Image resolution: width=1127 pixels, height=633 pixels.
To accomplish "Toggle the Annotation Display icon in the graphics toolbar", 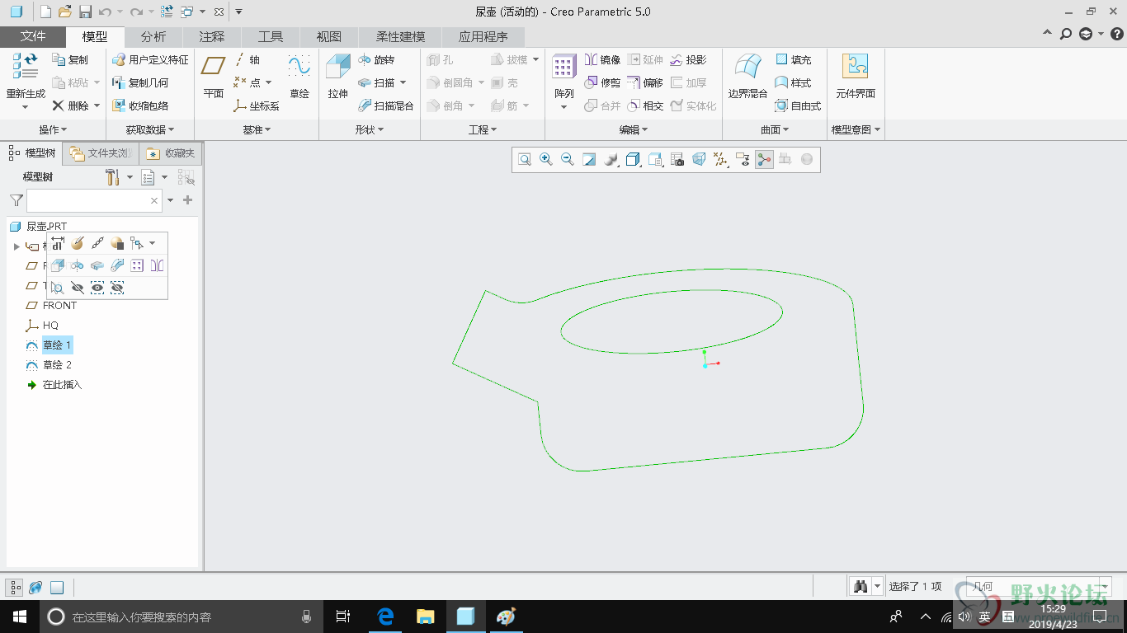I will 743,160.
